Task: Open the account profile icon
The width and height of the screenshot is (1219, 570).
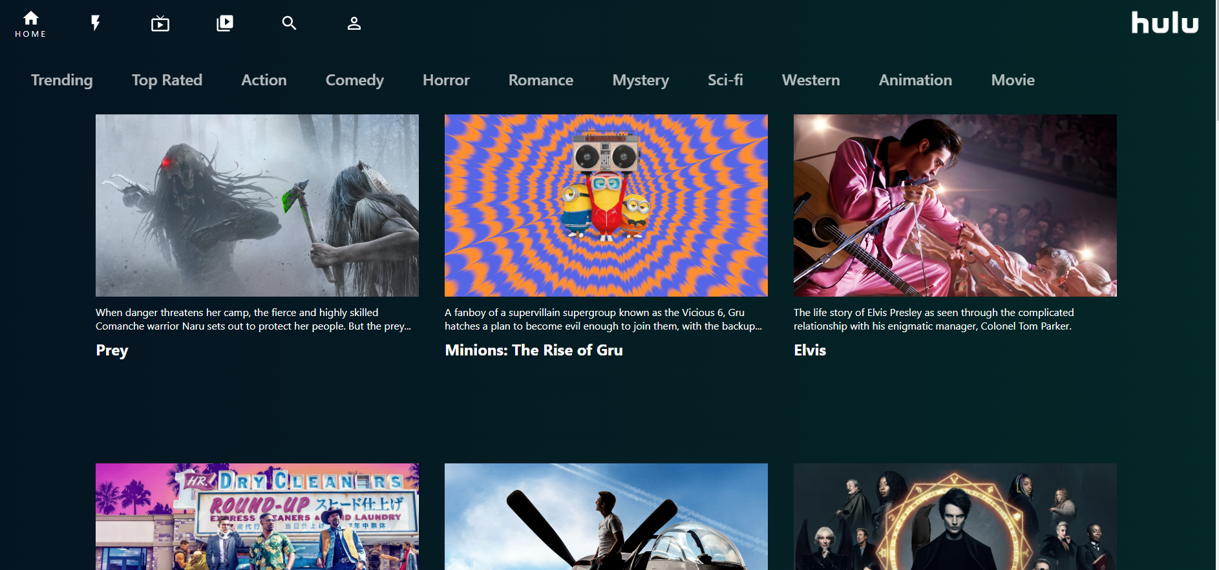Action: click(x=354, y=23)
